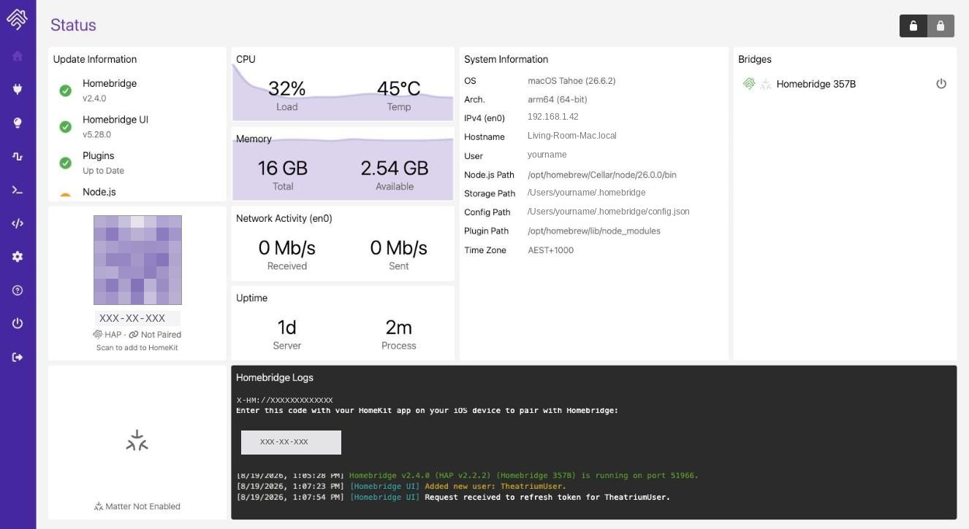Click the hostname Living-Room-Mac.local

pyautogui.click(x=572, y=136)
